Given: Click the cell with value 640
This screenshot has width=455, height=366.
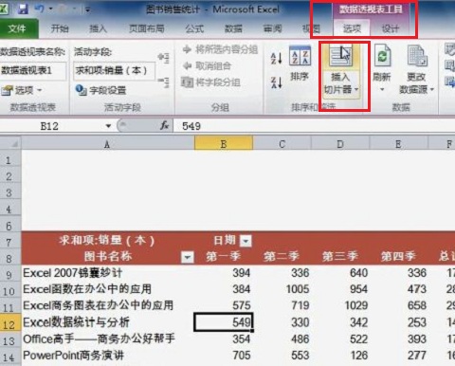Looking at the screenshot, I should [340, 273].
